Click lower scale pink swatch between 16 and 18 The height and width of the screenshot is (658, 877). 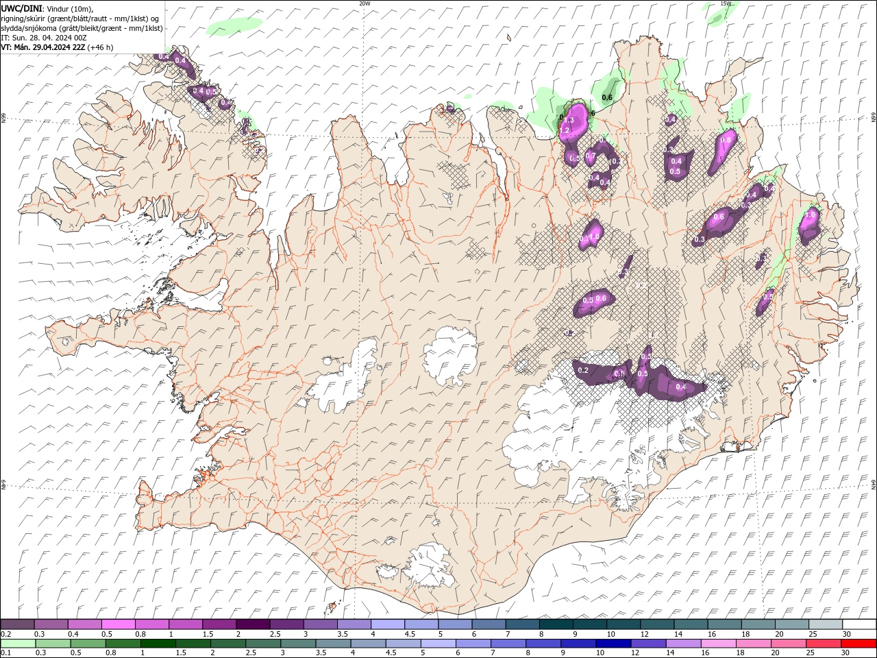coord(719,644)
